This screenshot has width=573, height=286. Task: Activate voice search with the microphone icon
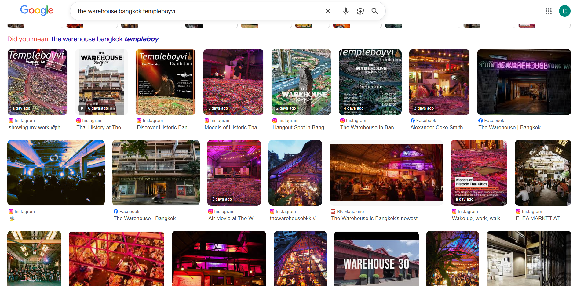click(x=345, y=11)
